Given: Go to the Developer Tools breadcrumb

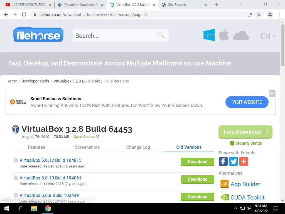Looking at the screenshot, I should coord(35,81).
